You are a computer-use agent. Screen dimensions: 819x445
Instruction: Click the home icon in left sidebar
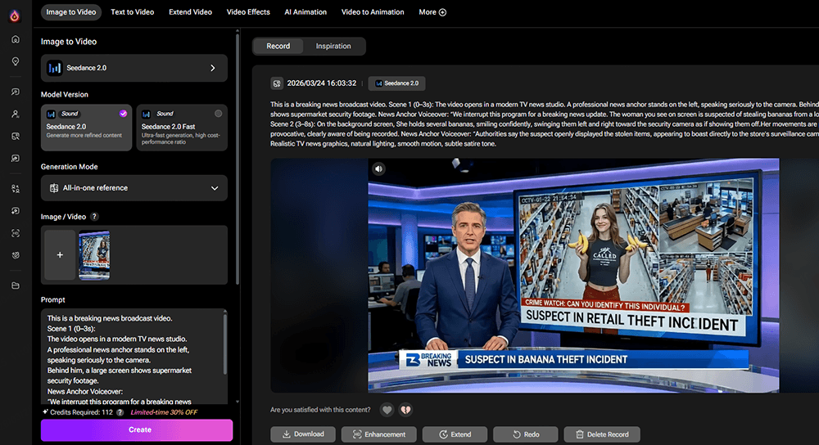(x=16, y=39)
